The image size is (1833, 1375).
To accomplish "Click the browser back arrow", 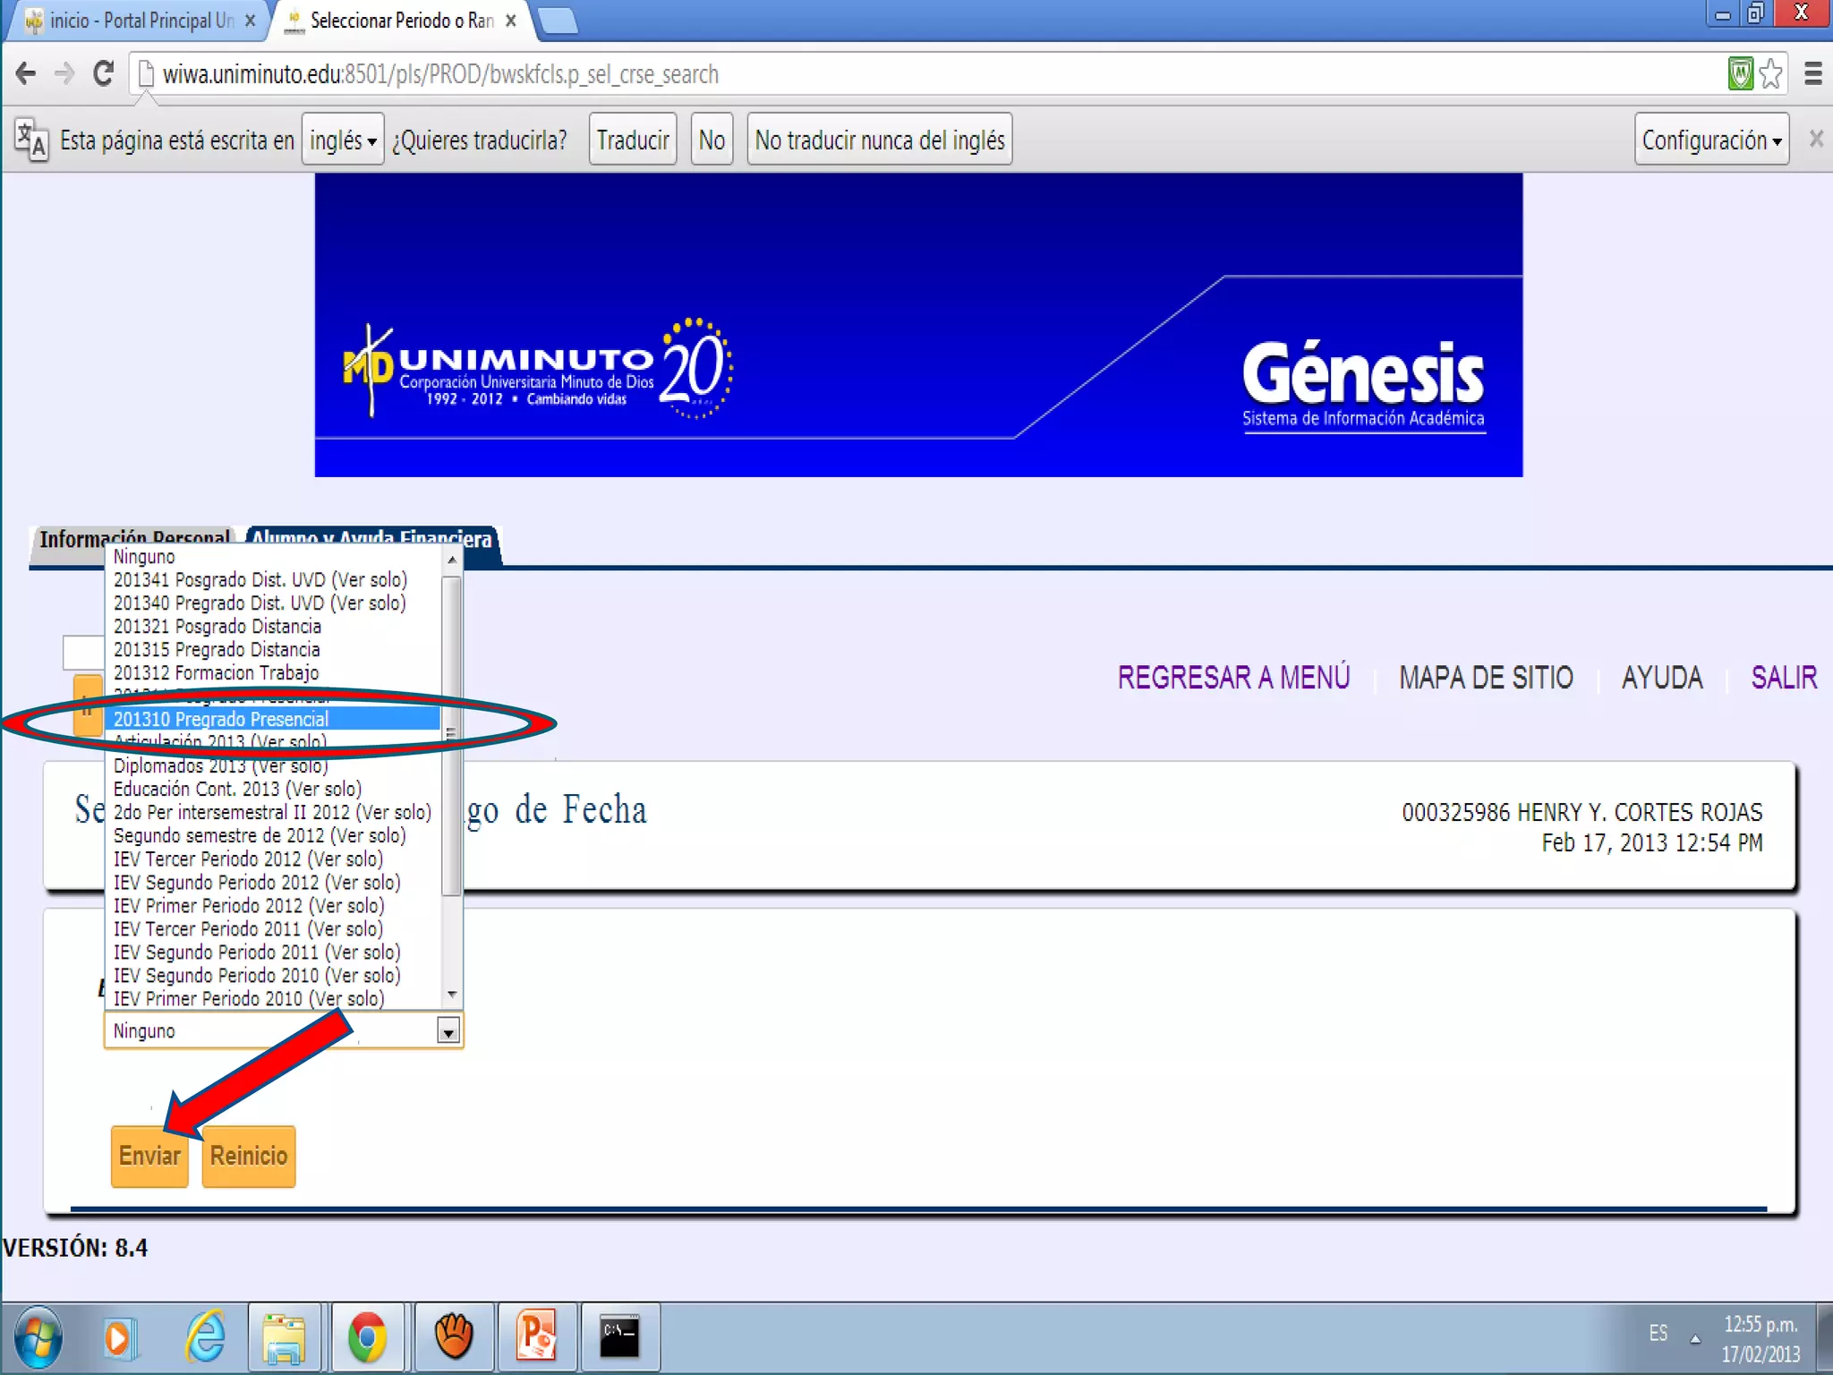I will click(26, 74).
